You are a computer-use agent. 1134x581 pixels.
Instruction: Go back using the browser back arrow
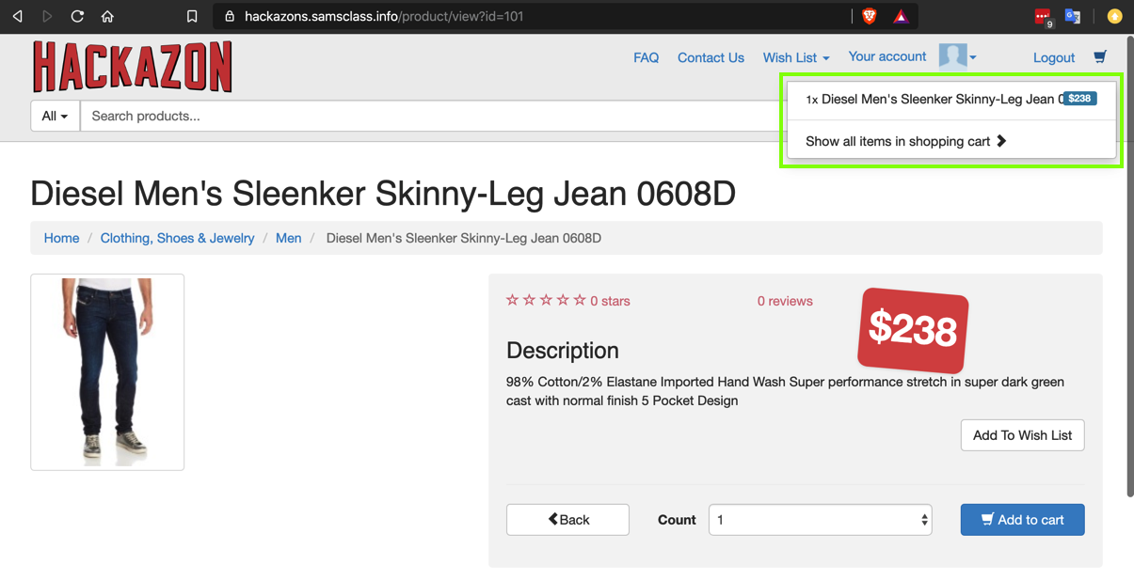click(x=18, y=16)
